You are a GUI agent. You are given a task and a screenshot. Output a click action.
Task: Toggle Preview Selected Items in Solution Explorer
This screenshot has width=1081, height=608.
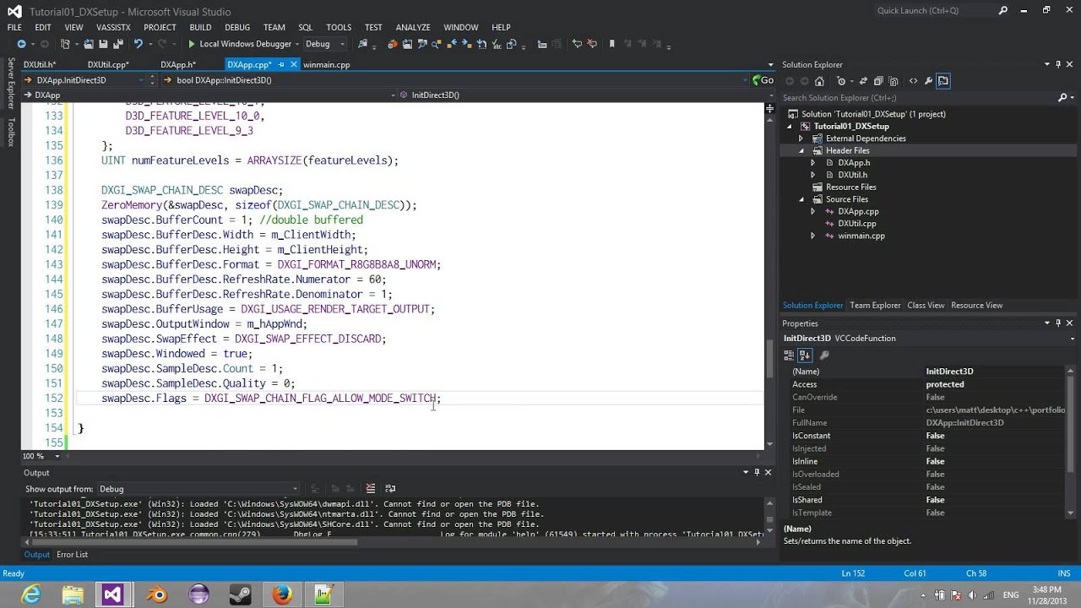tap(943, 81)
